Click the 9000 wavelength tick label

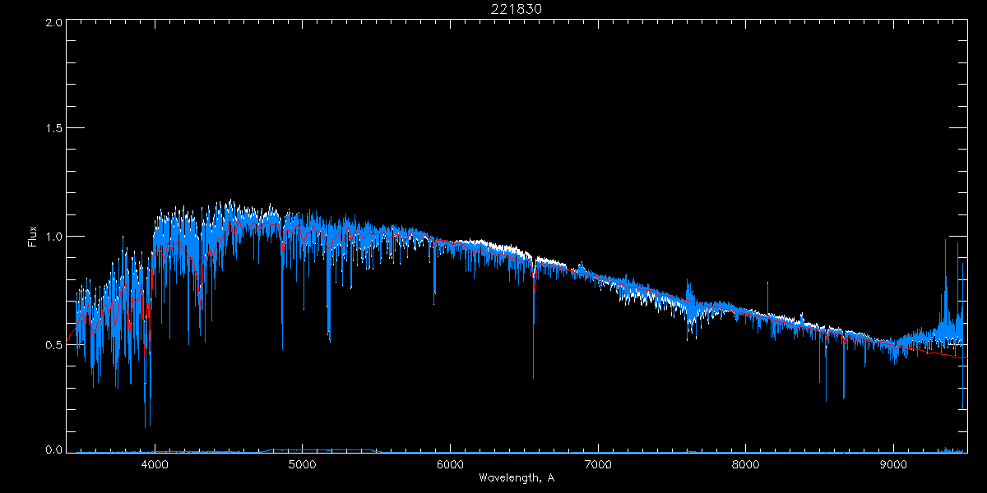coord(894,463)
